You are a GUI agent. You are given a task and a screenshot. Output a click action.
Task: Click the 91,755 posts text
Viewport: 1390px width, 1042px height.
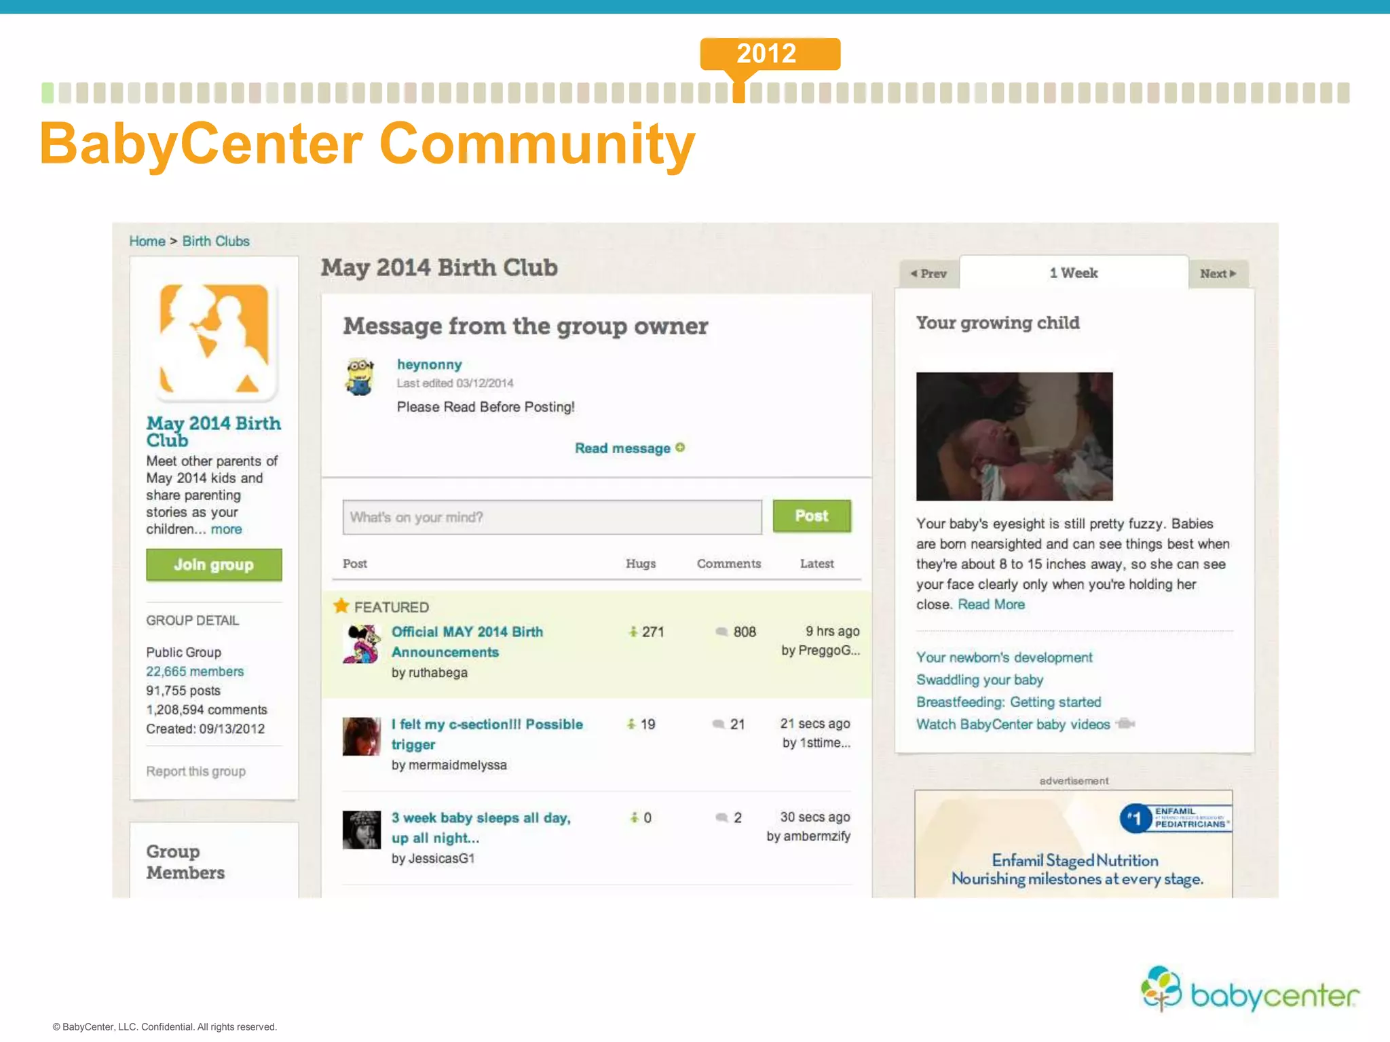click(183, 690)
